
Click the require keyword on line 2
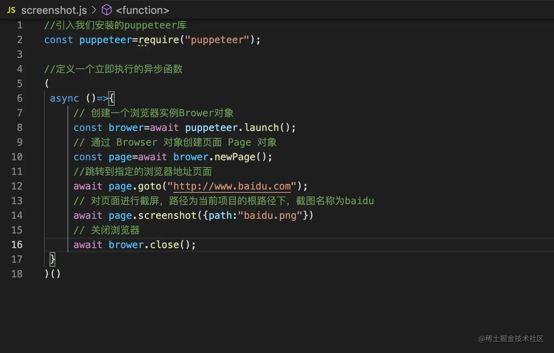159,40
